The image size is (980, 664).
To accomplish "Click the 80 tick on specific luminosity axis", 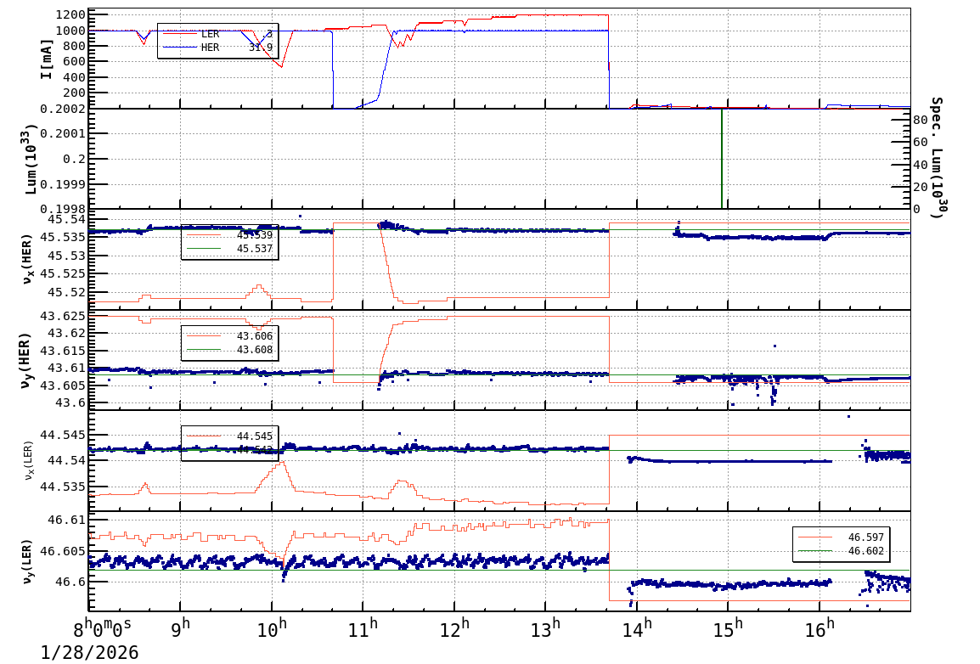I will 920,120.
